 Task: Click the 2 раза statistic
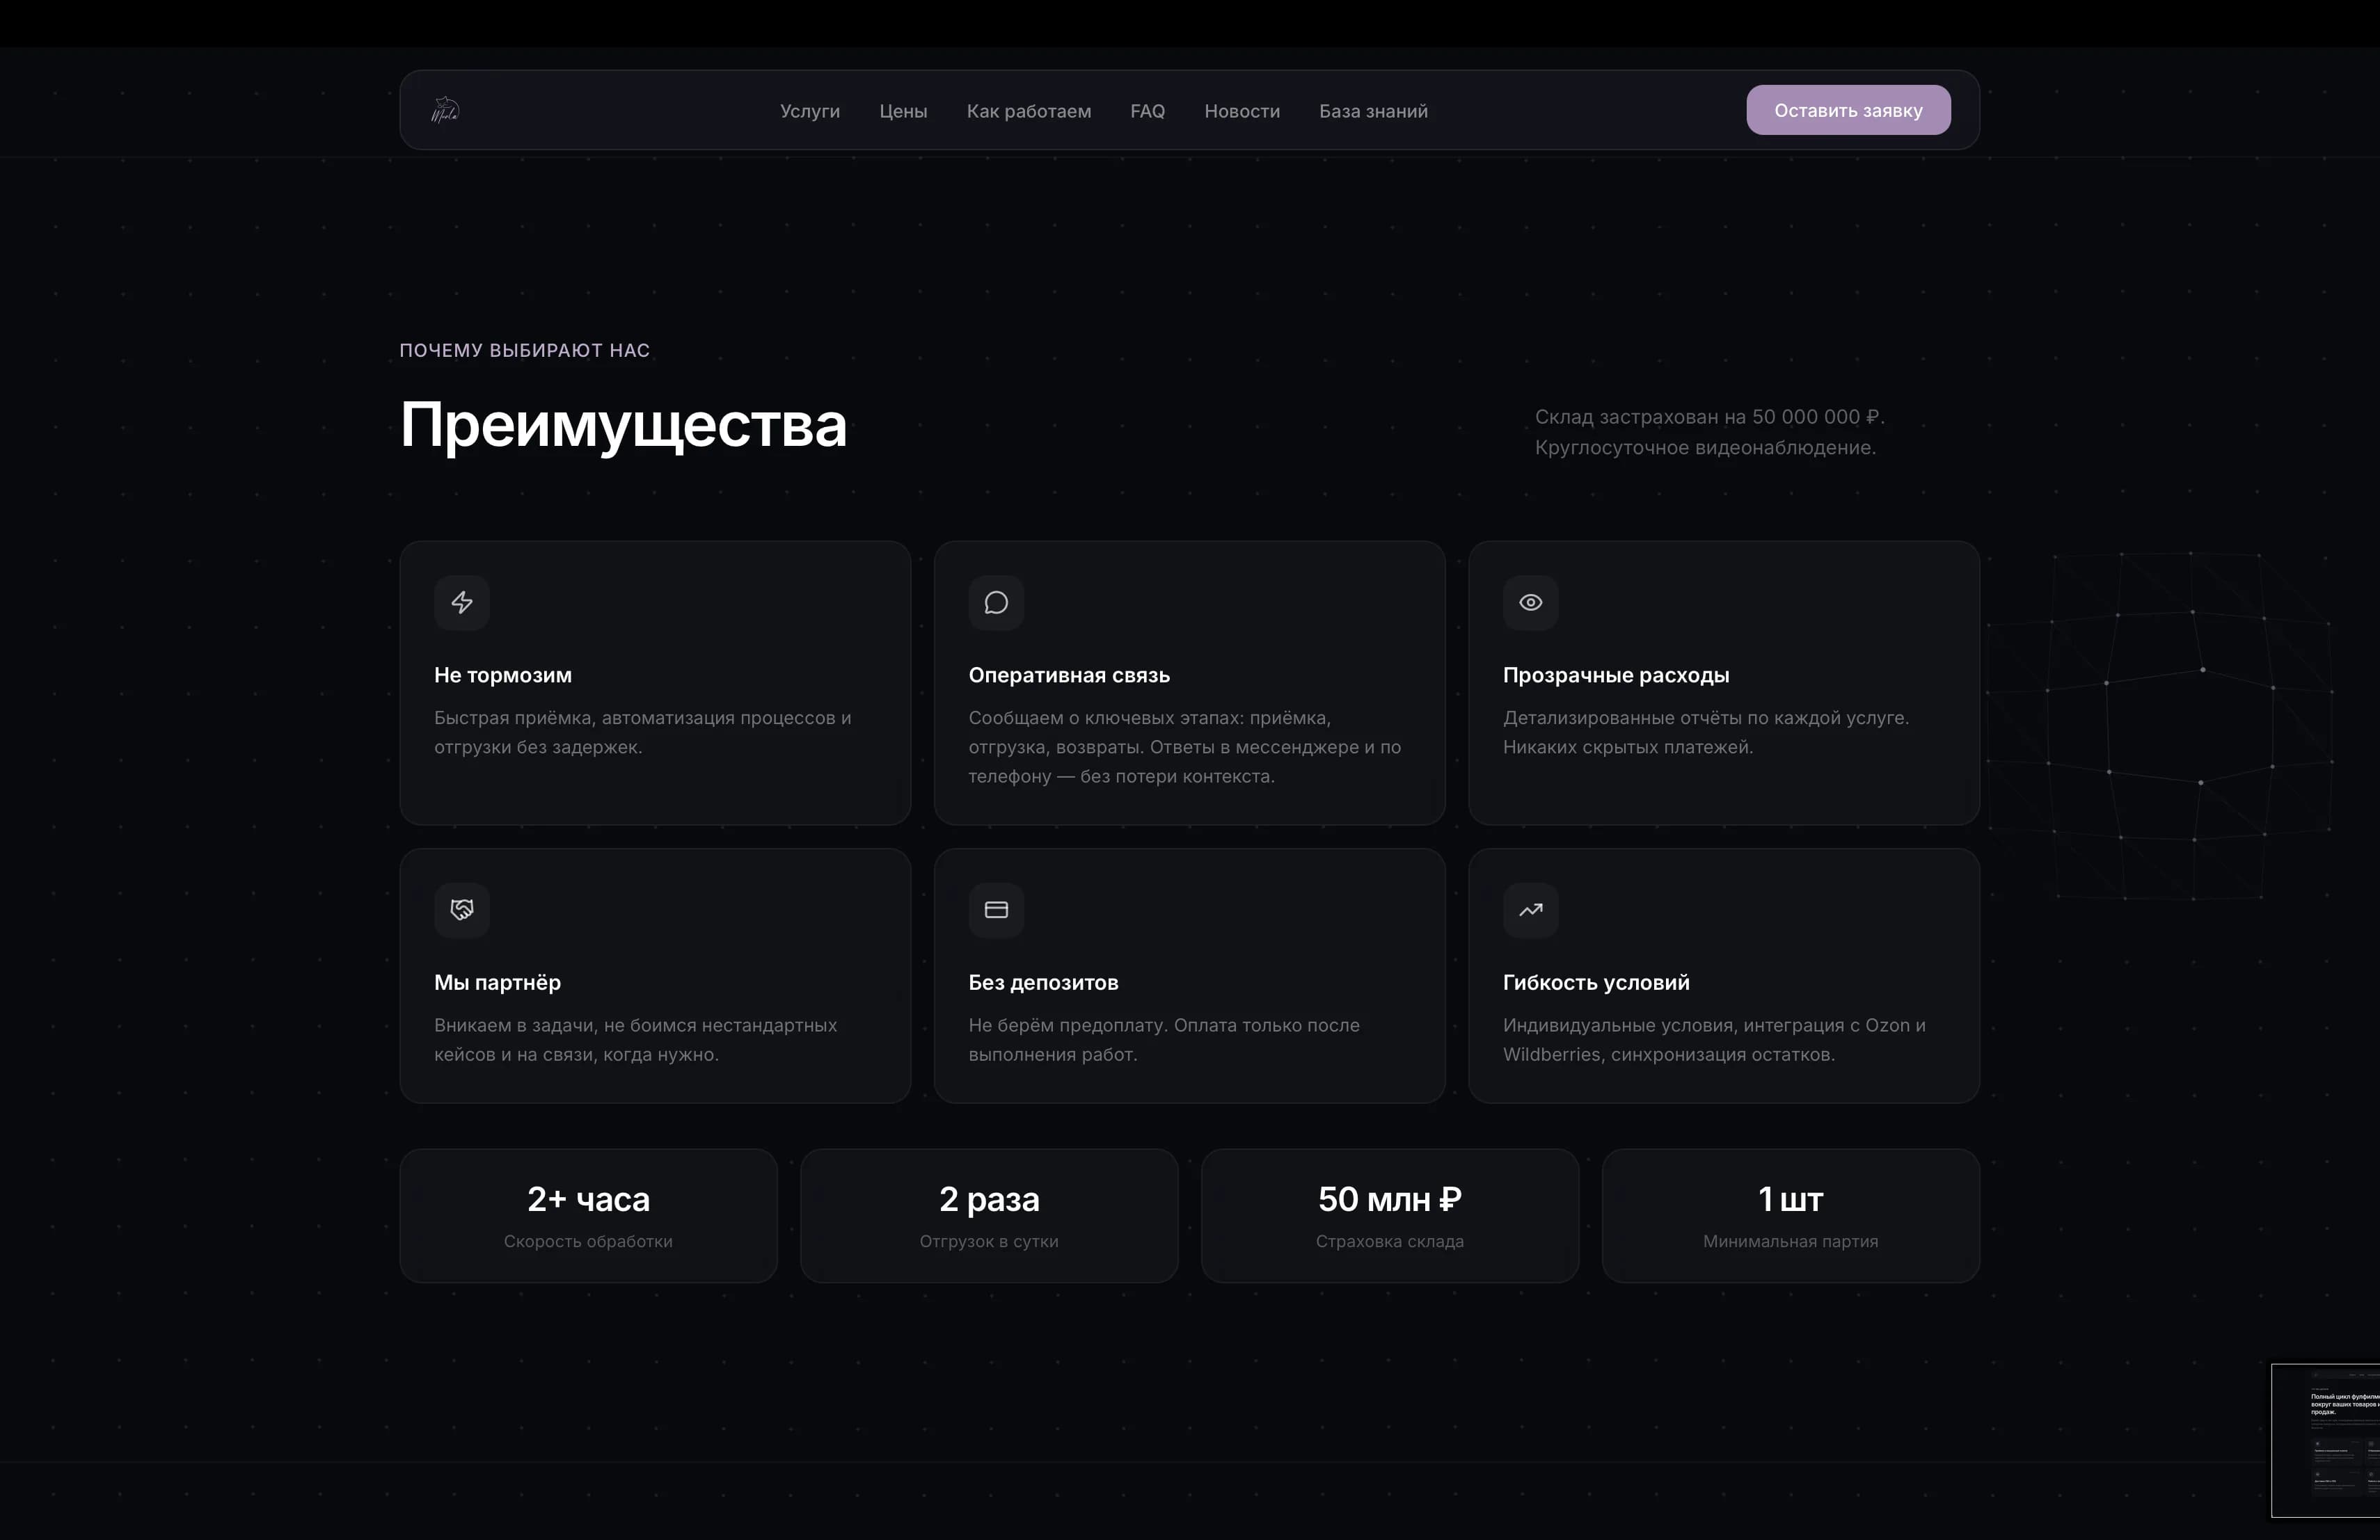coord(989,1199)
